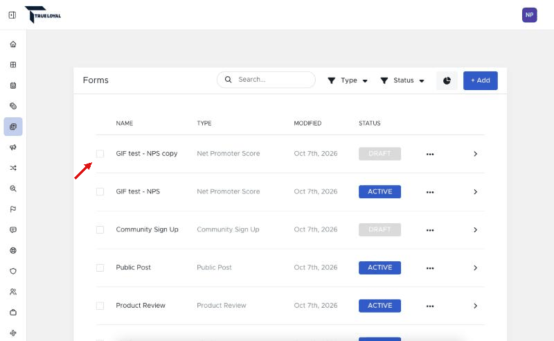The image size is (554, 341).
Task: Open the form named GIF test - NPS copy
Action: (147, 154)
